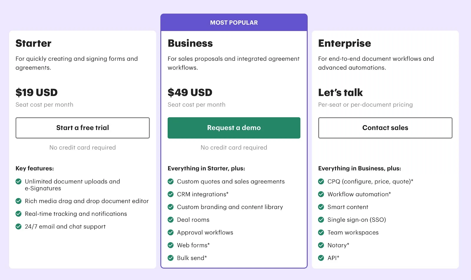Image resolution: width=471 pixels, height=280 pixels.
Task: Click the checkmark next to Workflow automation
Action: [321, 194]
